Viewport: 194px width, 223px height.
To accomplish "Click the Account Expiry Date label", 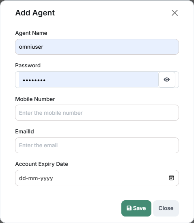I will tap(41, 164).
